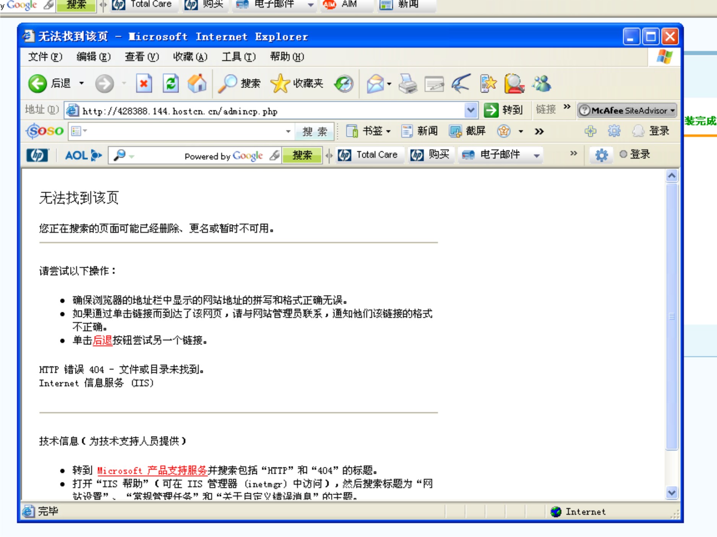The height and width of the screenshot is (537, 717).
Task: Click the Print icon in toolbar
Action: tap(408, 84)
